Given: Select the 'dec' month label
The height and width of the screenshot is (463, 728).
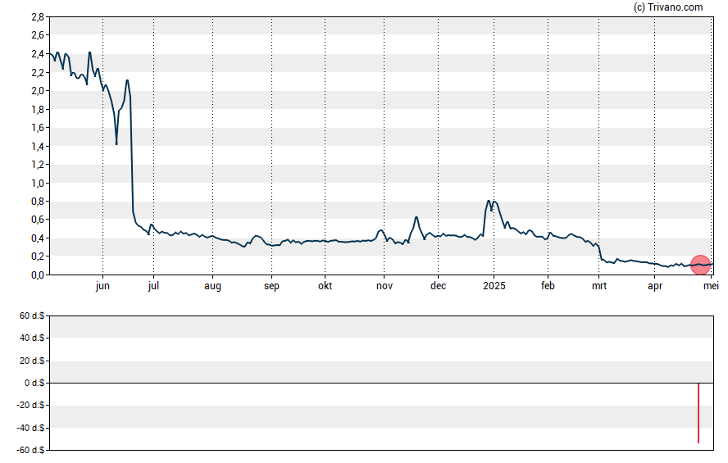Looking at the screenshot, I should click(x=439, y=286).
